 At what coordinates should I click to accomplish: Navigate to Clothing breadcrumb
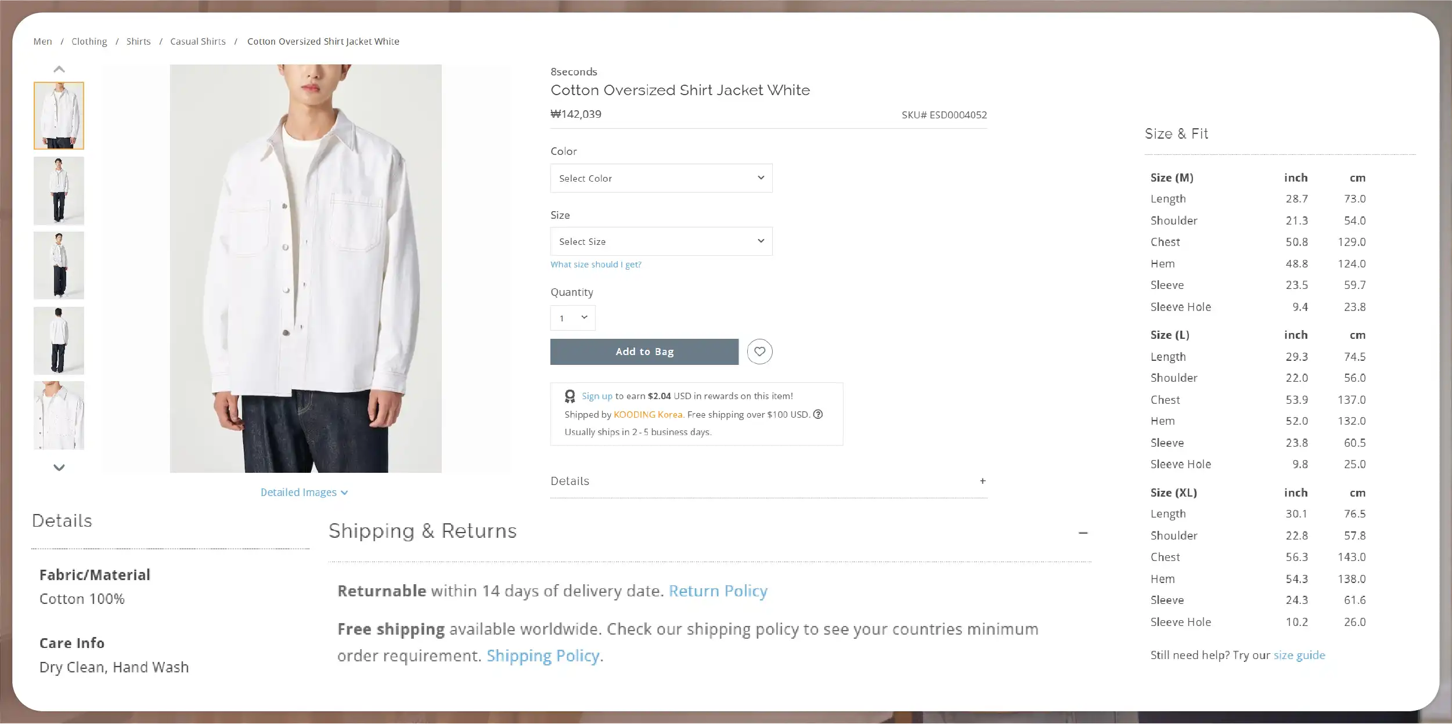click(89, 42)
